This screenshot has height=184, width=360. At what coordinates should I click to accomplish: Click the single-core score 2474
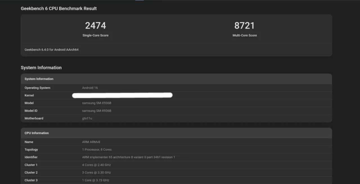[95, 26]
